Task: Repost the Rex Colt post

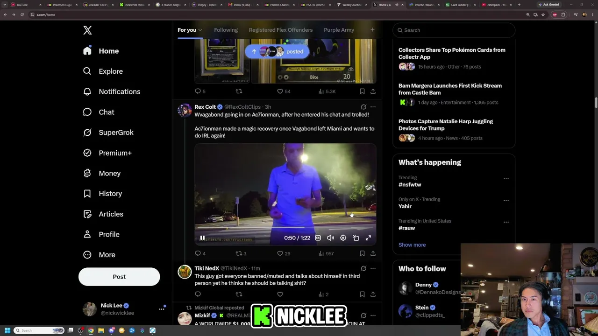Action: point(241,253)
